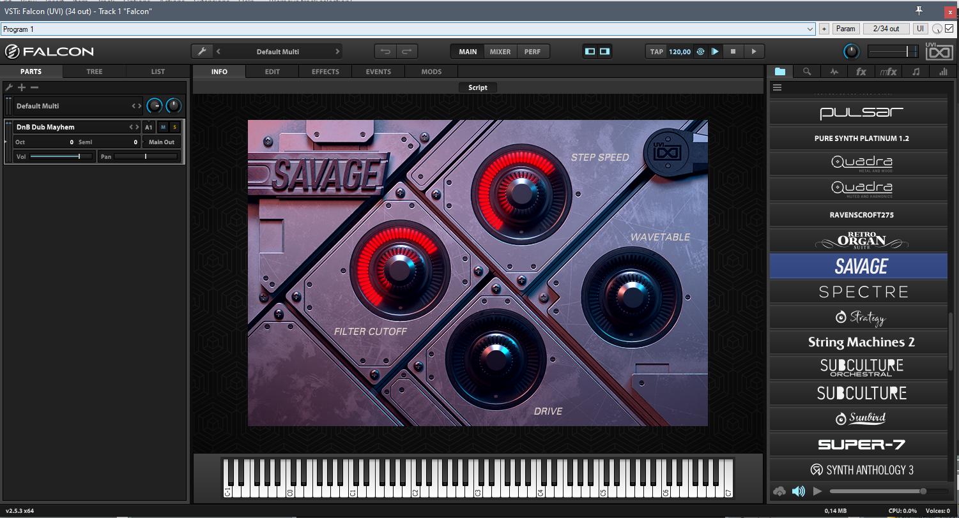Open the fx effects browser tab

pos(861,71)
